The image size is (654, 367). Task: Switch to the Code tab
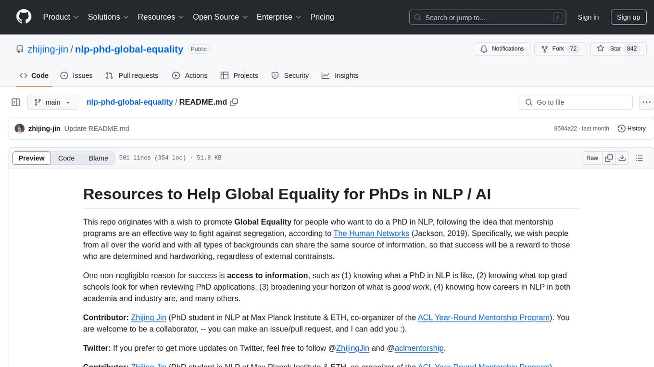(34, 75)
